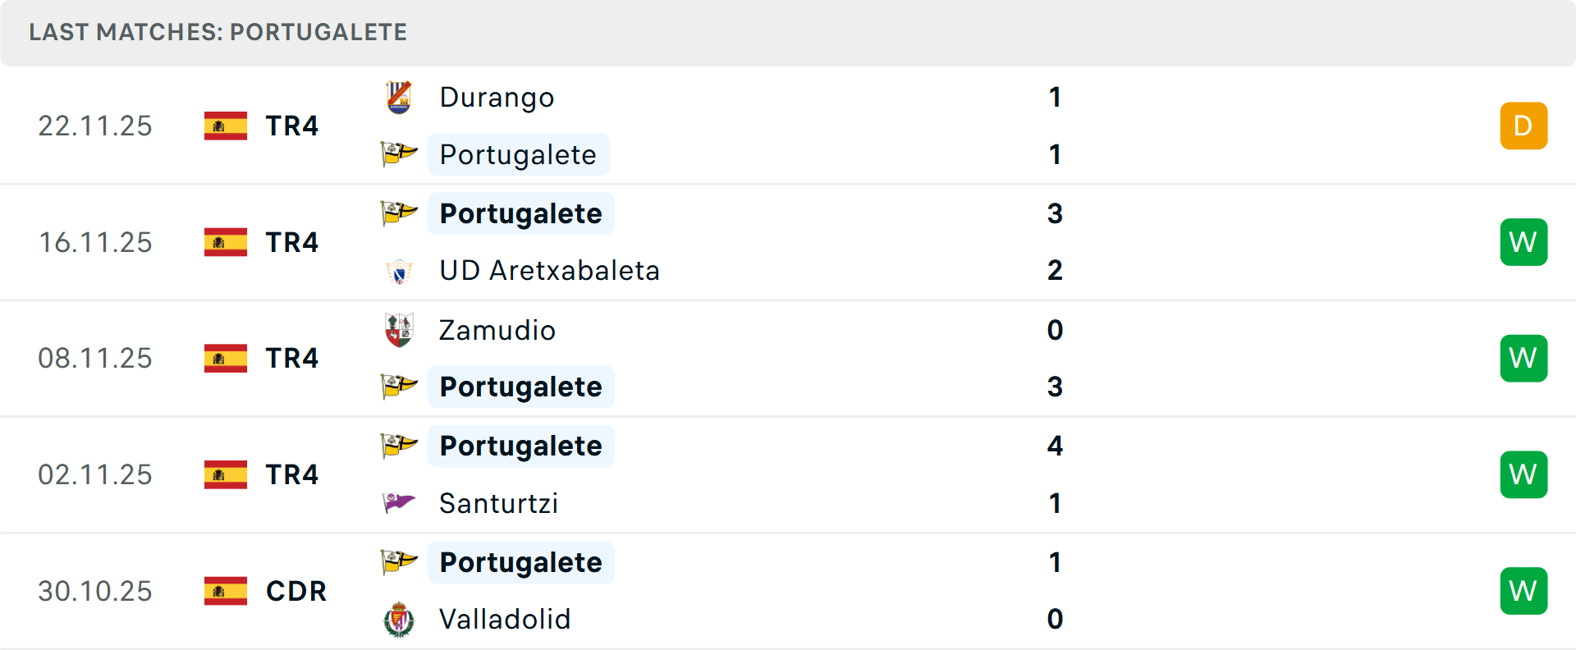The image size is (1576, 650).
Task: Toggle the W result badge for the Santurtzi match
Action: 1523,474
